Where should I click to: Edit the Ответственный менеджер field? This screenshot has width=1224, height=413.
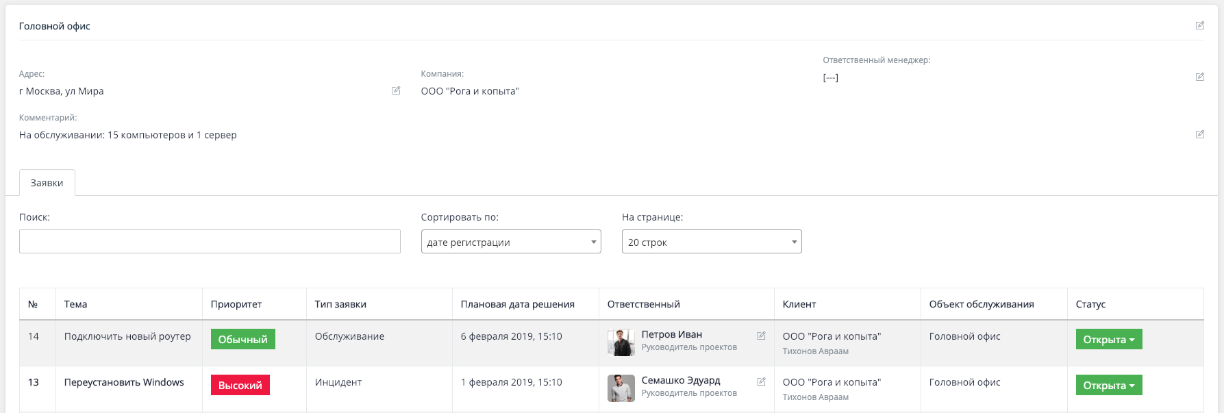pyautogui.click(x=1199, y=77)
